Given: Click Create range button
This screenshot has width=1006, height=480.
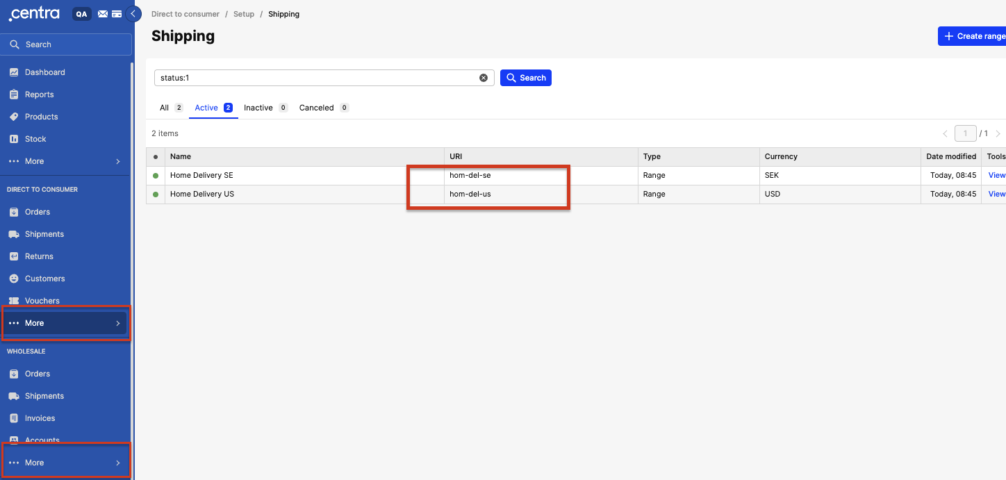Looking at the screenshot, I should (973, 36).
